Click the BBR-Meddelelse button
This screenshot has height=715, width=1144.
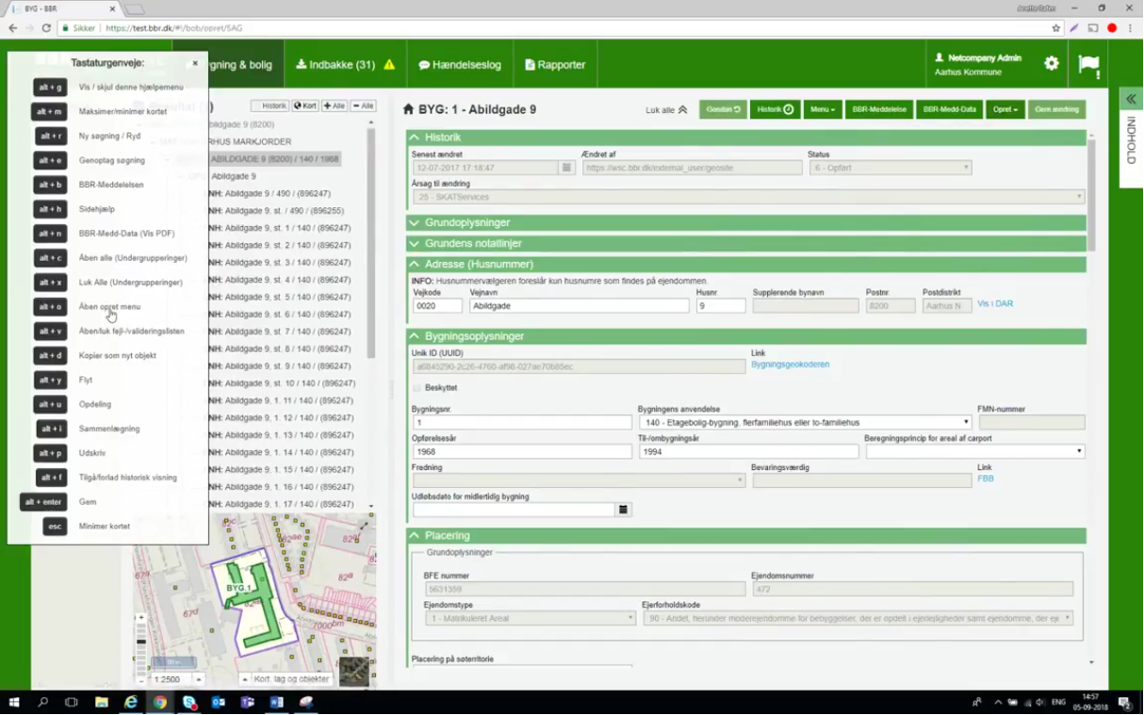coord(879,109)
